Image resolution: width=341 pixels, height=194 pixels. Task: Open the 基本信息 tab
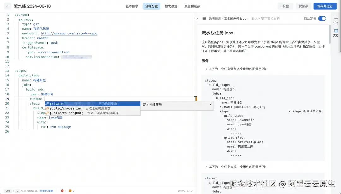(132, 6)
